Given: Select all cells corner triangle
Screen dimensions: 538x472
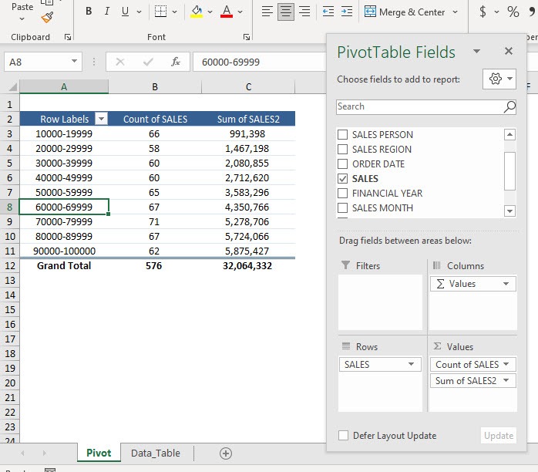Looking at the screenshot, I should coord(12,87).
